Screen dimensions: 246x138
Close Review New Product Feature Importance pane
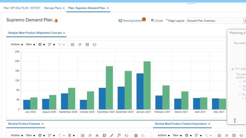209,124
